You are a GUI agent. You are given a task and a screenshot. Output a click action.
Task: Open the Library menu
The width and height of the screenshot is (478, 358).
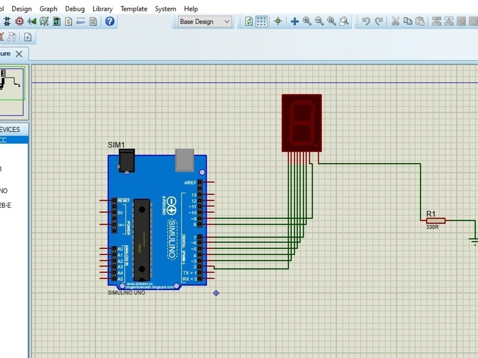coord(103,9)
